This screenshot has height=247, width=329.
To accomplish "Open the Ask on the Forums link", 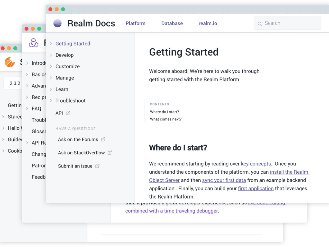I will 78,139.
